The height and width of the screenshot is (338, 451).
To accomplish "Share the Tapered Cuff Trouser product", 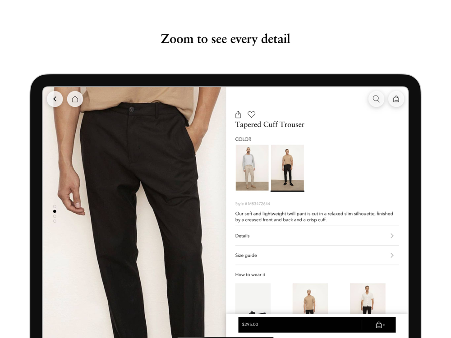I will click(238, 114).
